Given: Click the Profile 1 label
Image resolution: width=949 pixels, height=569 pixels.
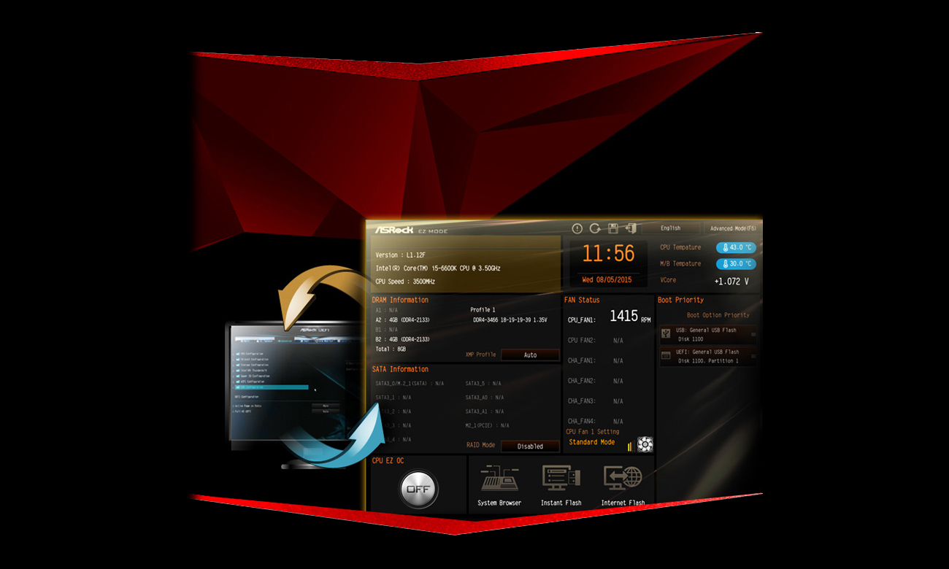Looking at the screenshot, I should [483, 310].
